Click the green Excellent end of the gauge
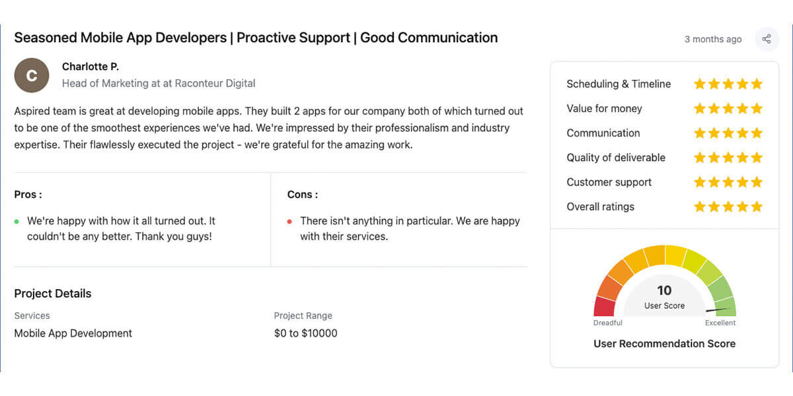The height and width of the screenshot is (396, 793). click(x=725, y=306)
